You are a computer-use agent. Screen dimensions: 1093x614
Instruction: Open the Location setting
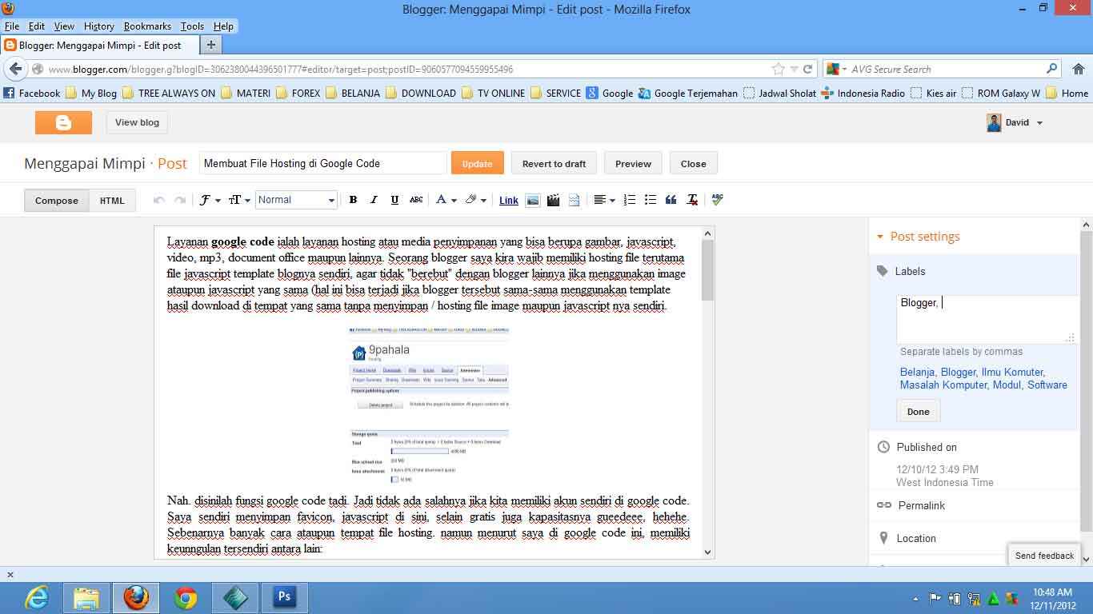click(915, 538)
